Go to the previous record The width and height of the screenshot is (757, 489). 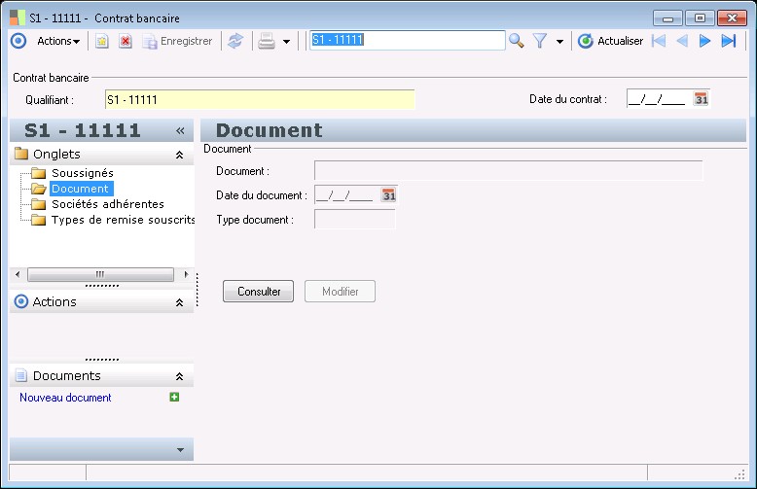682,41
